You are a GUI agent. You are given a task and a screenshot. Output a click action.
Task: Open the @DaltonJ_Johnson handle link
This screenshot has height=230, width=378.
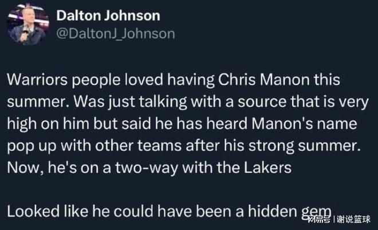point(116,33)
